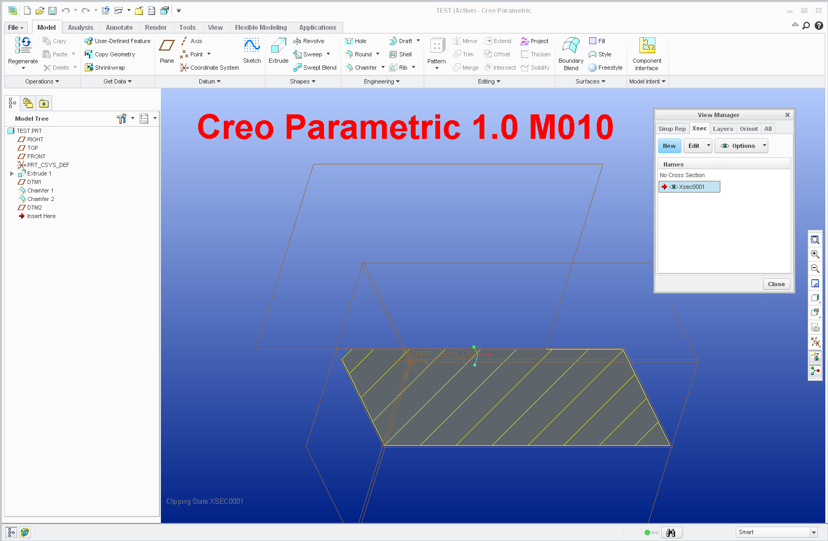Click Creo Parametric Help icon
The image size is (828, 541).
pyautogui.click(x=819, y=25)
